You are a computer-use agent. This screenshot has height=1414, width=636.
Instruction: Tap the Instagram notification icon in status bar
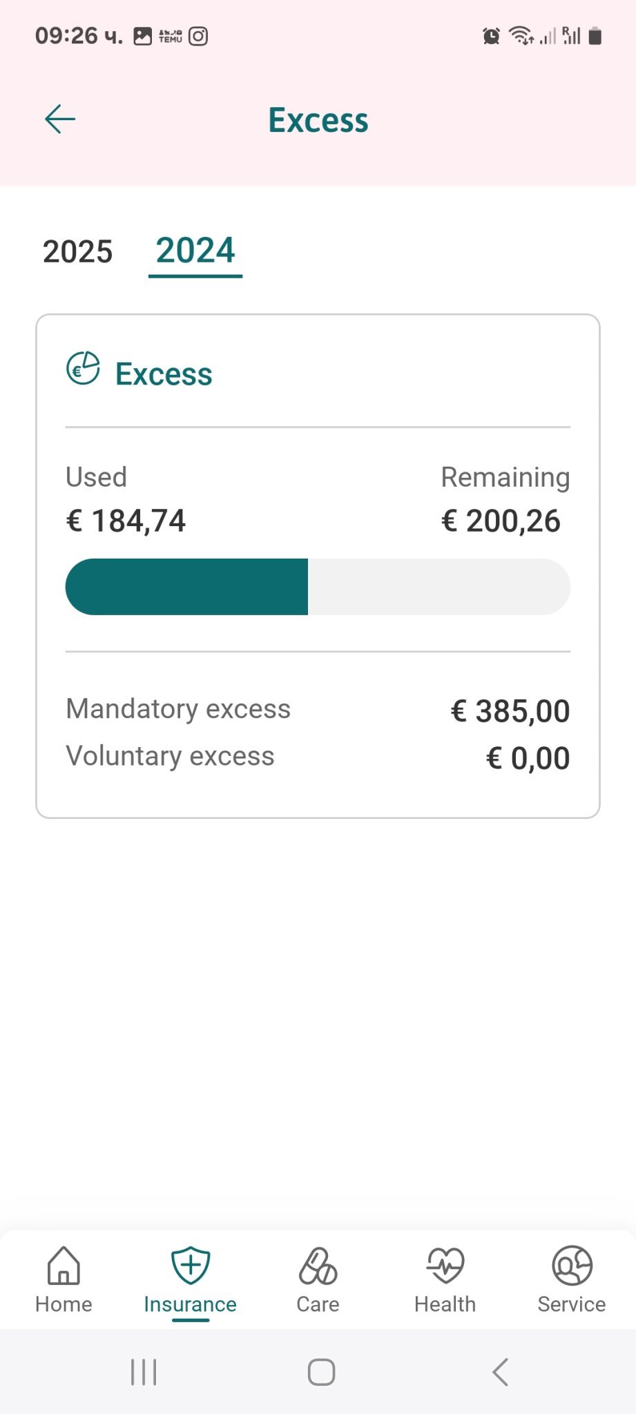pyautogui.click(x=199, y=36)
